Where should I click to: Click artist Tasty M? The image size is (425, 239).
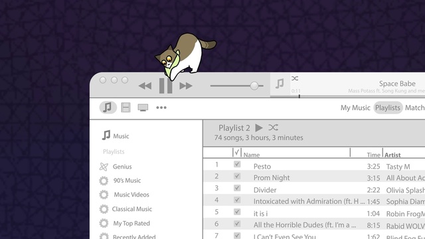point(398,167)
